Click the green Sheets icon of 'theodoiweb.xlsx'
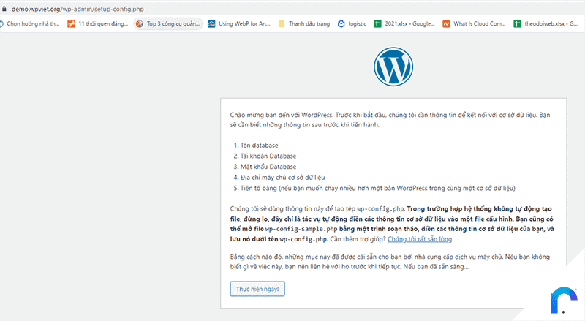This screenshot has height=321, width=585. tap(517, 24)
